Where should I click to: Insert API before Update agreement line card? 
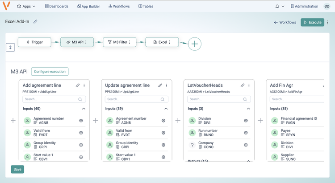coord(96,121)
